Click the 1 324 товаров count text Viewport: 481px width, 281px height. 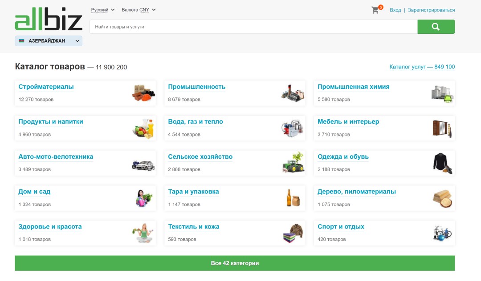(x=34, y=205)
